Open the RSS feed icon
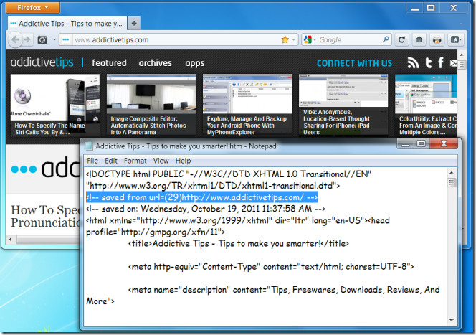 pyautogui.click(x=413, y=63)
